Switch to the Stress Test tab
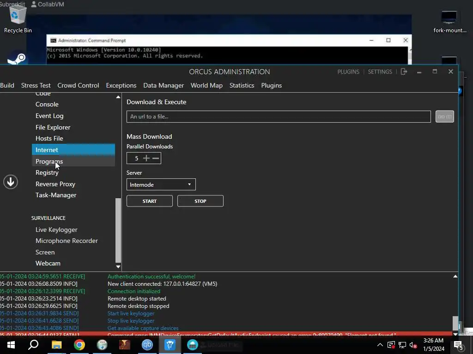Screen dimensions: 473x354 pyautogui.click(x=36, y=85)
